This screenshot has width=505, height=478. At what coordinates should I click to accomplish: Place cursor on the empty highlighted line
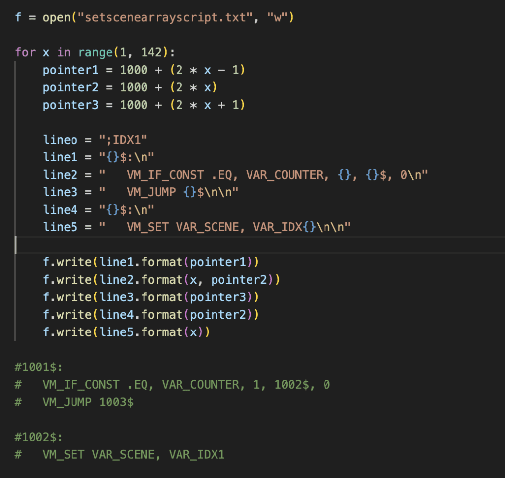click(259, 245)
